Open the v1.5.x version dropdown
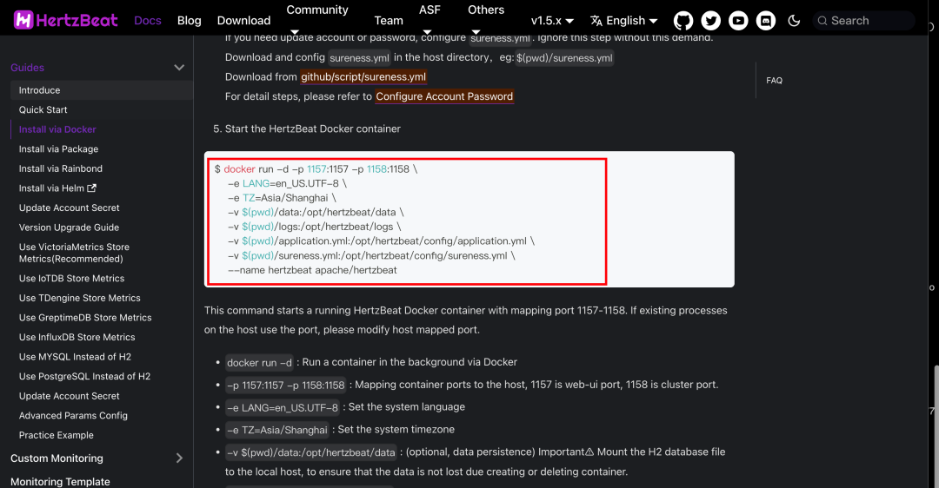The width and height of the screenshot is (939, 488). click(x=552, y=21)
